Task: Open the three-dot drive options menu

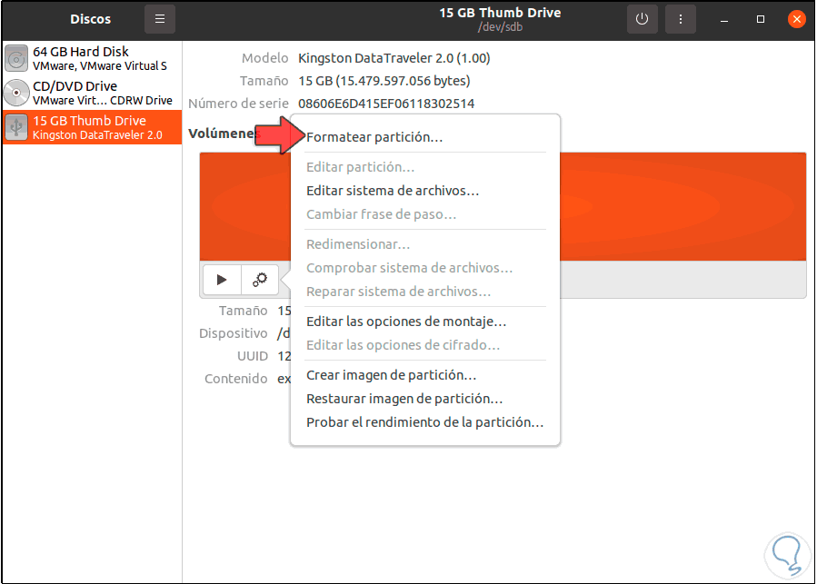Action: (x=681, y=18)
